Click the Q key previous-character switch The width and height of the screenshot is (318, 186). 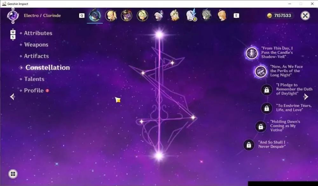click(x=82, y=16)
